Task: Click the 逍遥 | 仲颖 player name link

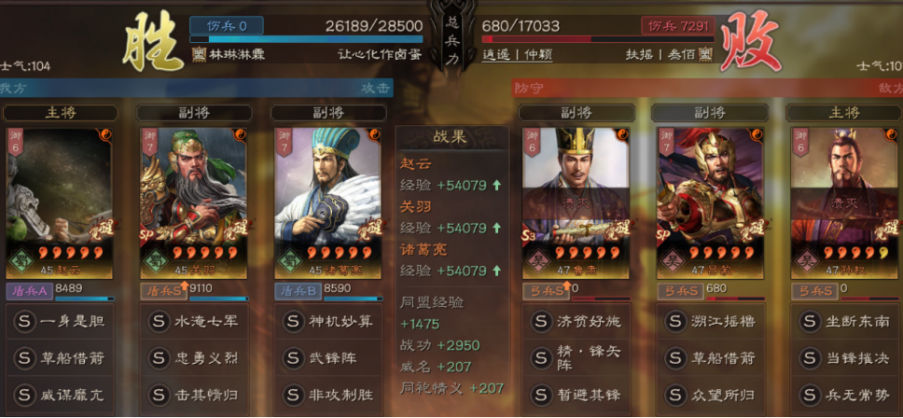Action: [517, 55]
